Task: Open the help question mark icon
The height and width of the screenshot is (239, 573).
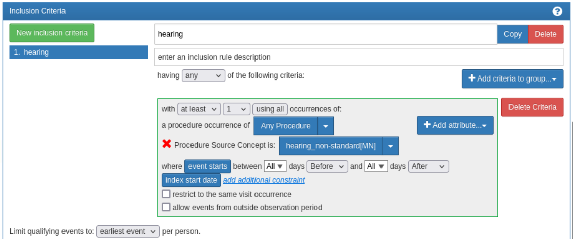Action: (557, 11)
